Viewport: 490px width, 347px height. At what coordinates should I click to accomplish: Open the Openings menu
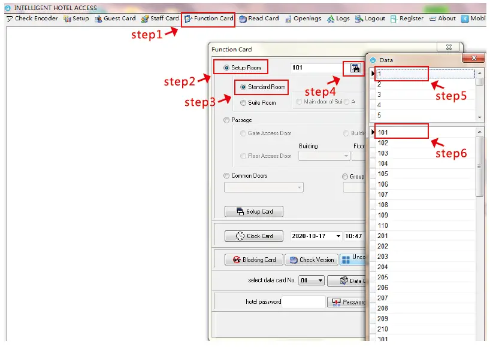pos(303,19)
